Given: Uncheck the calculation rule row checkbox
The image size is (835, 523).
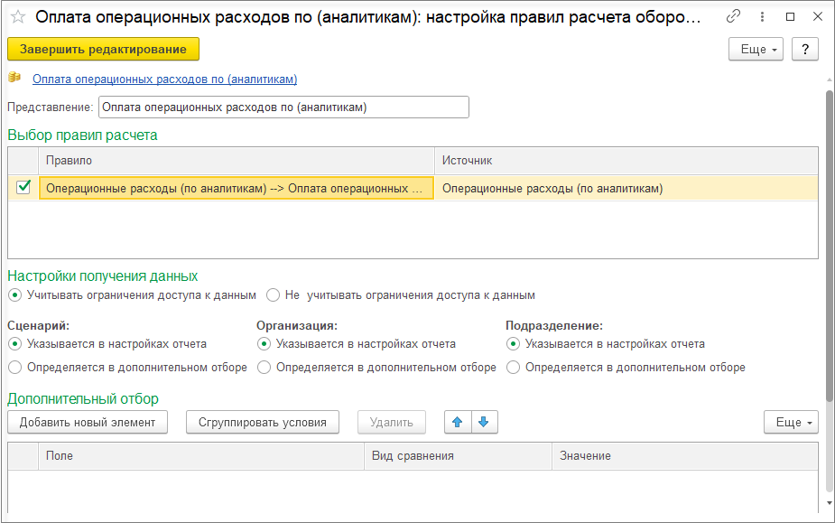Looking at the screenshot, I should [23, 188].
